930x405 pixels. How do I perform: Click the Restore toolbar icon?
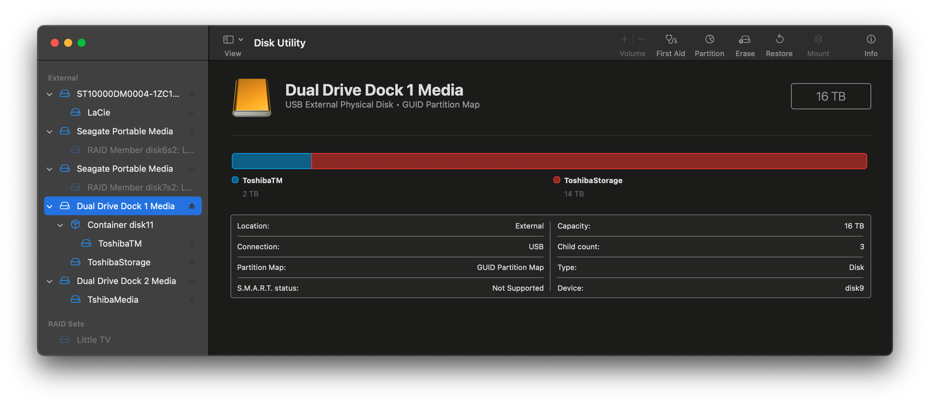(779, 40)
